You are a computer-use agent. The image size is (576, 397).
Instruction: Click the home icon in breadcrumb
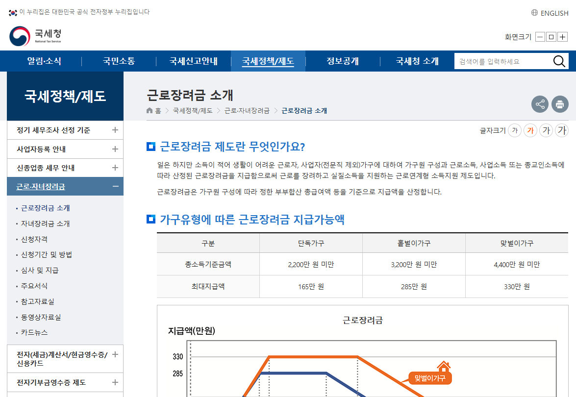[x=150, y=111]
